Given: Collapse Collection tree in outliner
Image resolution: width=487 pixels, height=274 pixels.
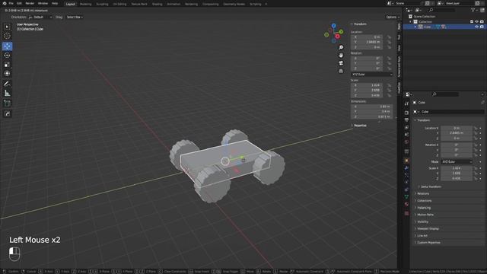Looking at the screenshot, I should [x=411, y=22].
